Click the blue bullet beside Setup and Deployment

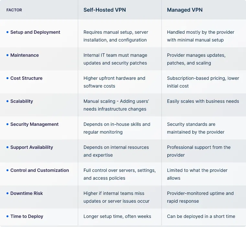[7, 32]
